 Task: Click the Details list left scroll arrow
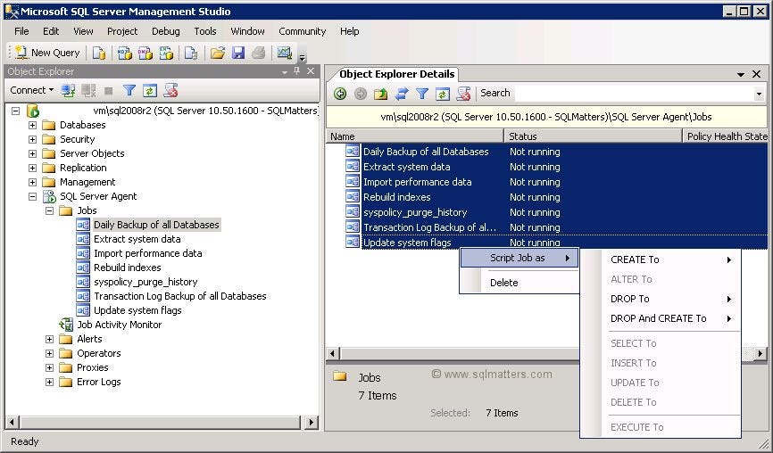[x=332, y=353]
